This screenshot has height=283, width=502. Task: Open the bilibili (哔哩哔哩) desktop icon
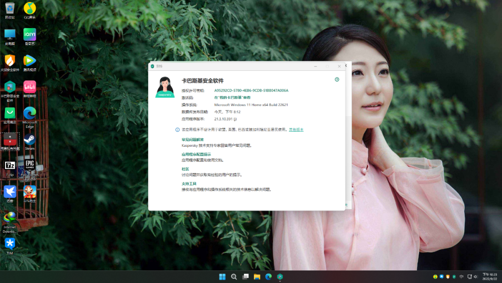[30, 89]
